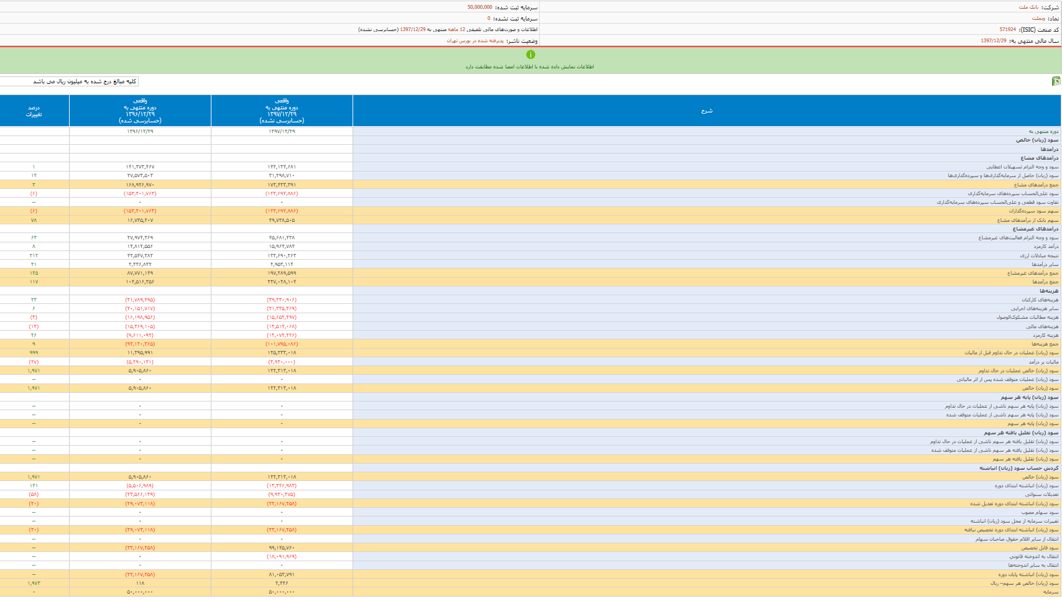Click registered capital value 50,000,000
This screenshot has height=601, width=1062.
[479, 7]
